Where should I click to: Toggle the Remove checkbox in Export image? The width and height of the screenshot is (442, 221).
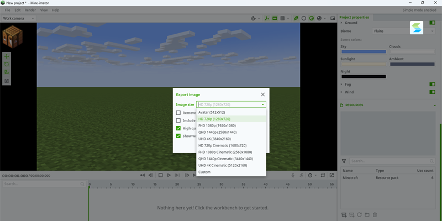178,113
